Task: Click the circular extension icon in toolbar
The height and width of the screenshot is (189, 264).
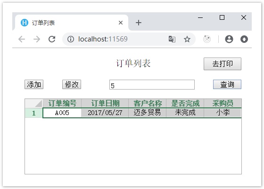Action: pyautogui.click(x=207, y=39)
